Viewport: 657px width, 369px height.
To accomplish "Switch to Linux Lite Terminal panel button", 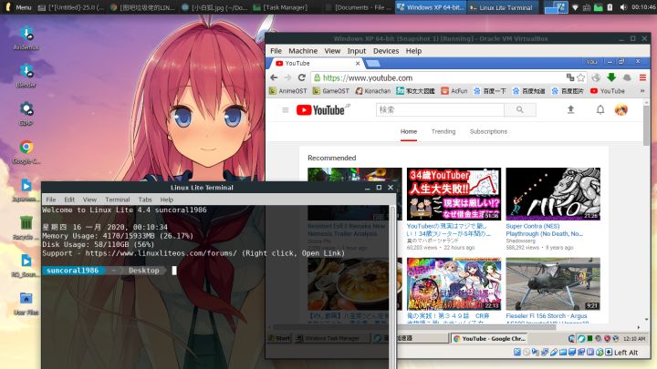I will pos(502,7).
